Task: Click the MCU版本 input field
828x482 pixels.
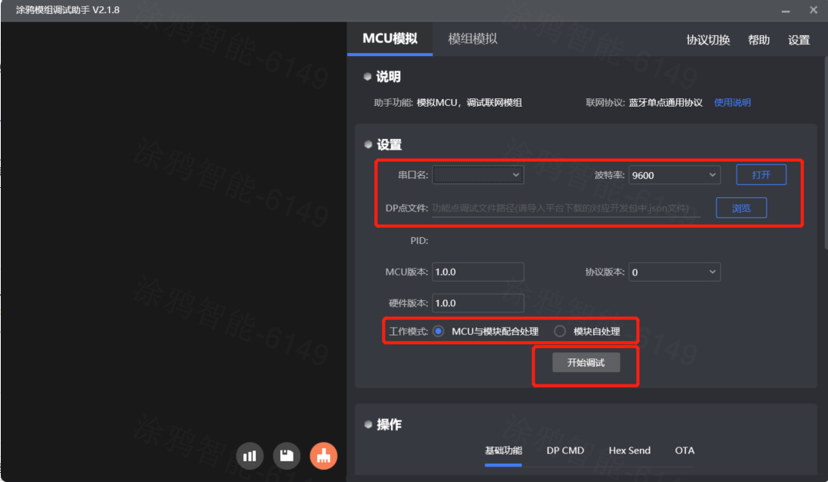Action: point(478,272)
